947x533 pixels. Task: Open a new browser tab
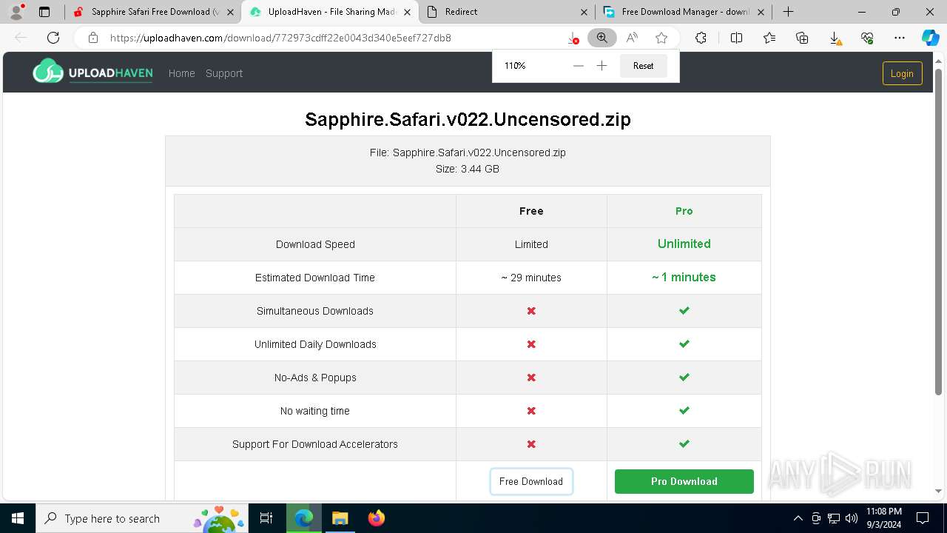click(789, 12)
